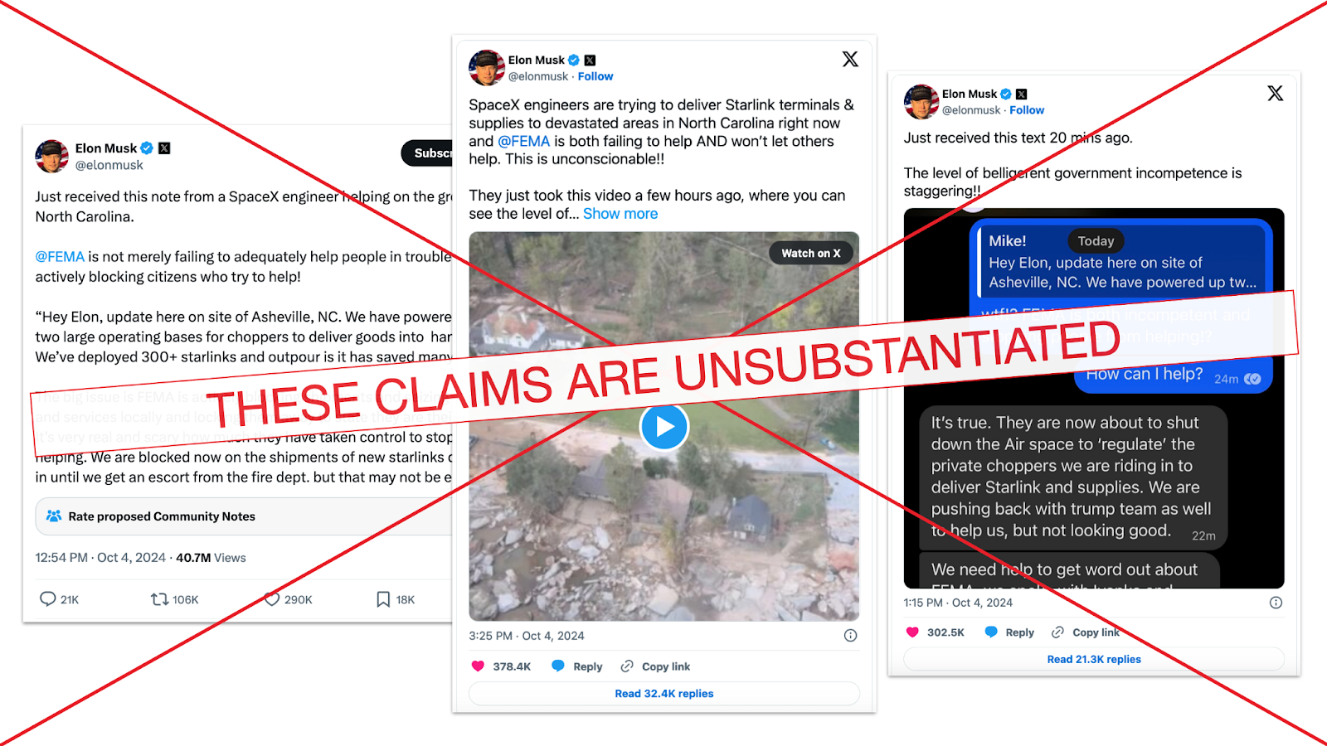The width and height of the screenshot is (1327, 746).
Task: Copy link of the middle tweet
Action: click(655, 666)
